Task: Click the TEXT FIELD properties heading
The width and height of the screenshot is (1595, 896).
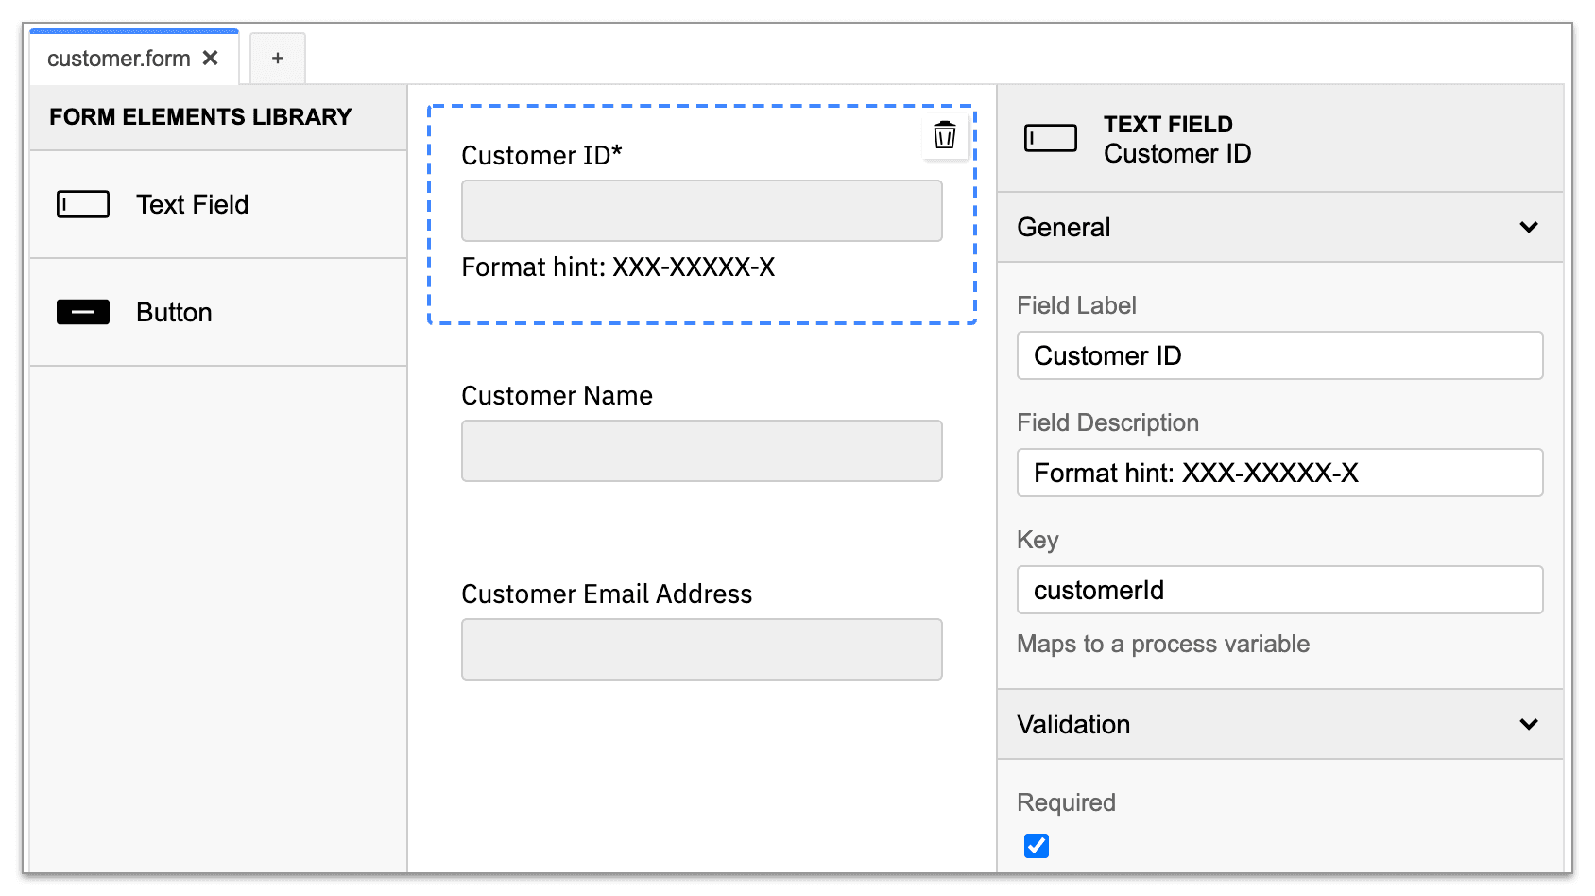Action: tap(1168, 124)
